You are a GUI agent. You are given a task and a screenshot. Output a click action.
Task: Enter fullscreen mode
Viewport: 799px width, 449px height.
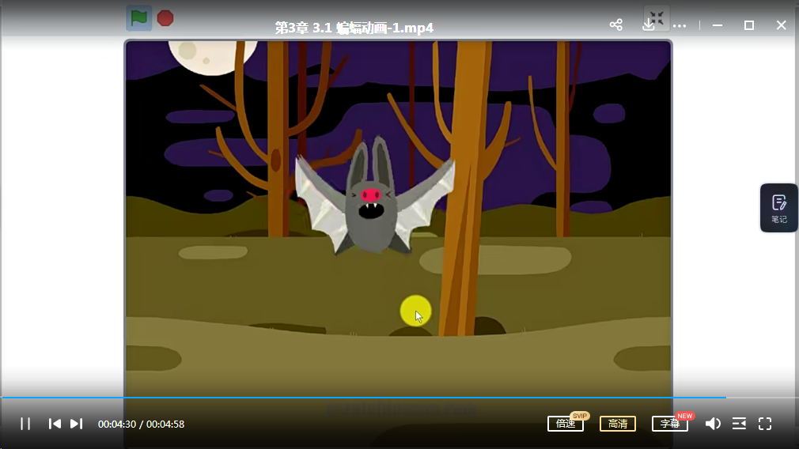coord(765,424)
